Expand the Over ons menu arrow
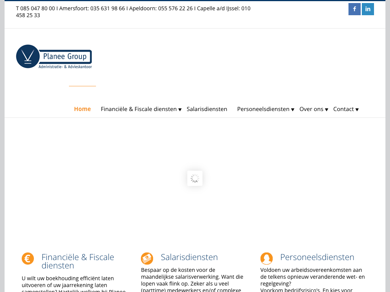390x292 pixels. [326, 109]
